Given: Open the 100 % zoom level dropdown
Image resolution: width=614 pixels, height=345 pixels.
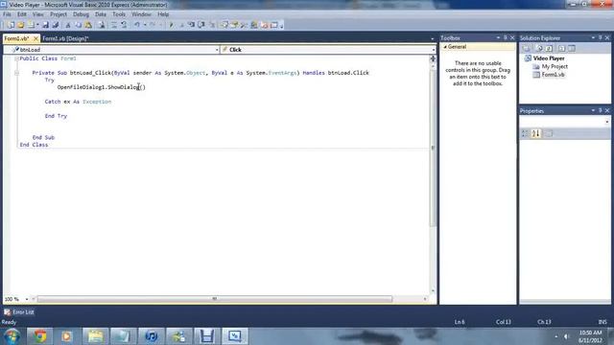Looking at the screenshot, I should click(x=27, y=299).
